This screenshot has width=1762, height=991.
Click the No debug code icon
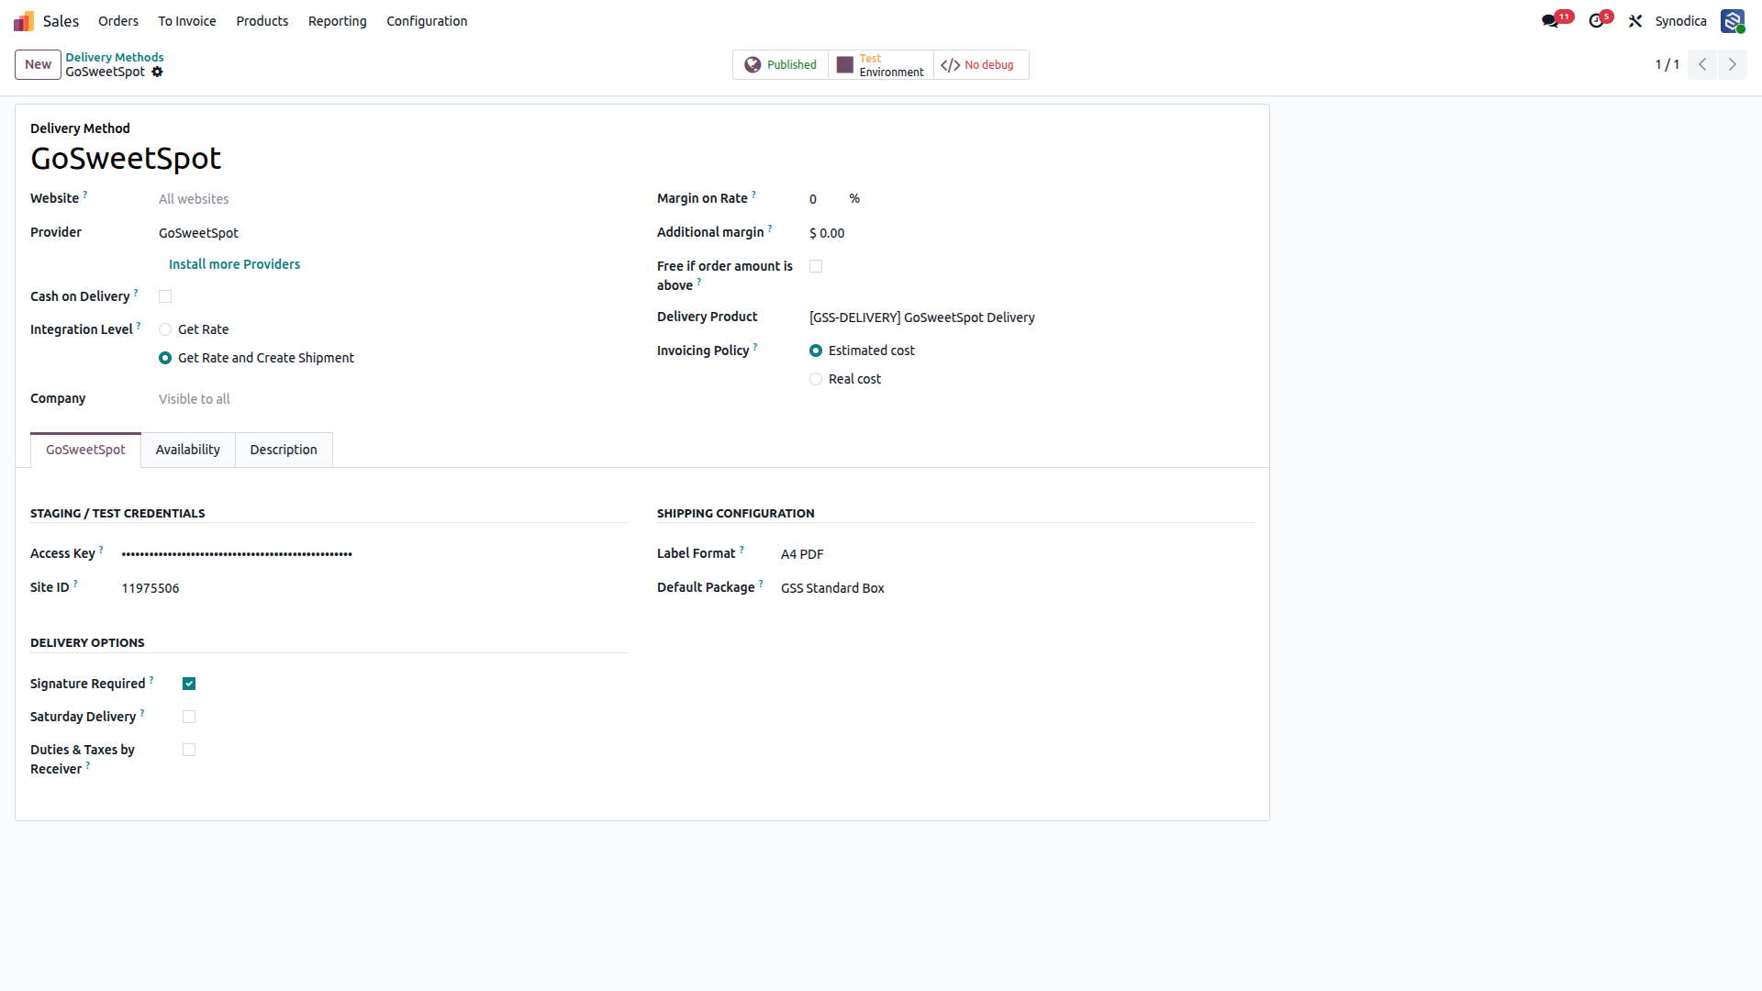click(951, 65)
